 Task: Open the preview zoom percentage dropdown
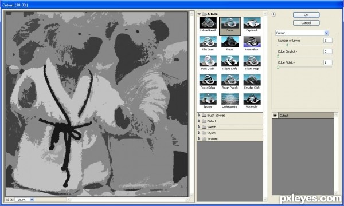point(32,200)
